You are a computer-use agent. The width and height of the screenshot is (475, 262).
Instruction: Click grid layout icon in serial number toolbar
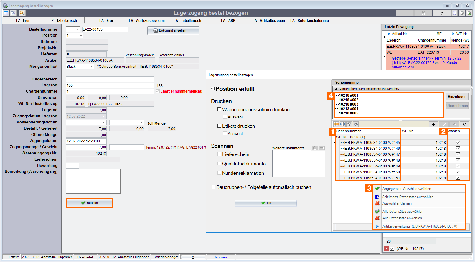[x=336, y=124]
